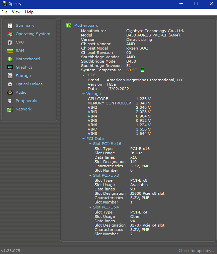Click the CPU chip icon in sidebar
The height and width of the screenshot is (254, 217).
[10, 43]
